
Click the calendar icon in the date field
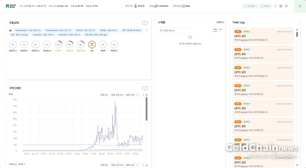(161, 31)
